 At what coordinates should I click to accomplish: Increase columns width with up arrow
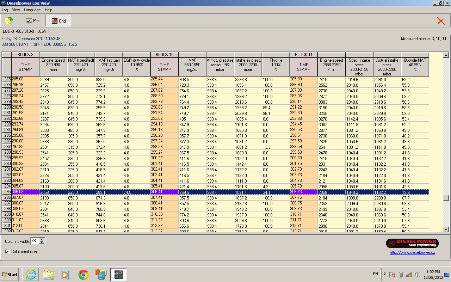click(42, 240)
